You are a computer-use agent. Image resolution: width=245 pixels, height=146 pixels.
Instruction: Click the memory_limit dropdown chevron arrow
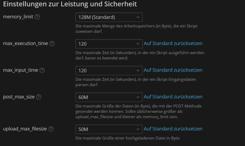click(138, 17)
